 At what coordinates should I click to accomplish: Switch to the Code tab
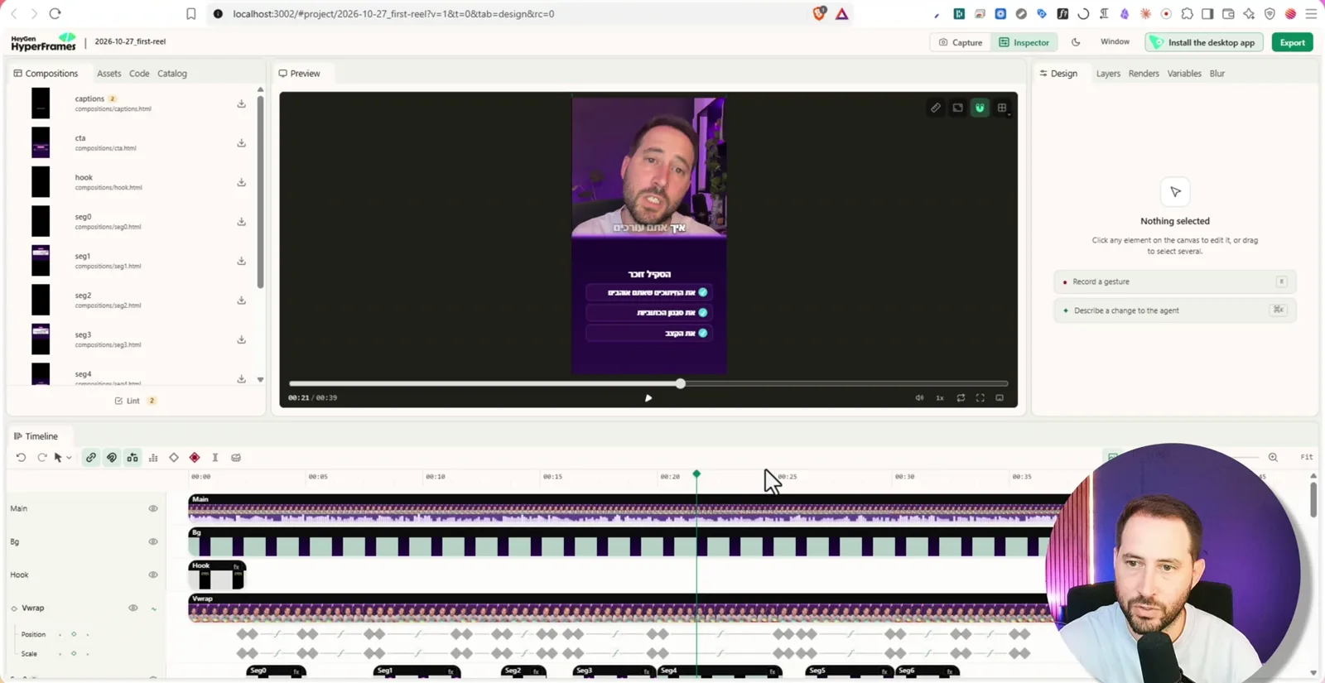[139, 74]
